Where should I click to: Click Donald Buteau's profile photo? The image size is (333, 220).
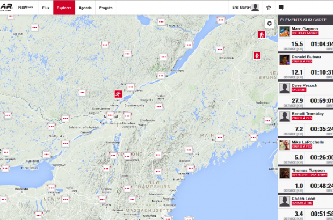click(284, 60)
